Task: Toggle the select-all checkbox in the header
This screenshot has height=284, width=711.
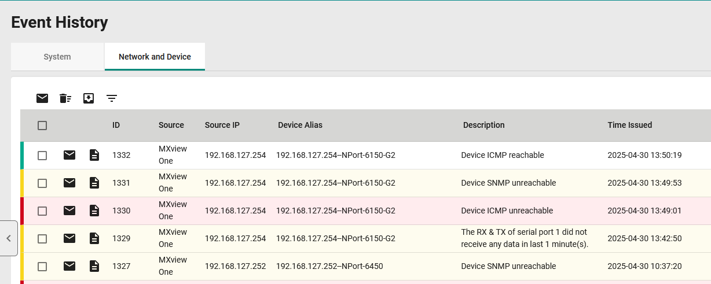Action: coord(42,126)
